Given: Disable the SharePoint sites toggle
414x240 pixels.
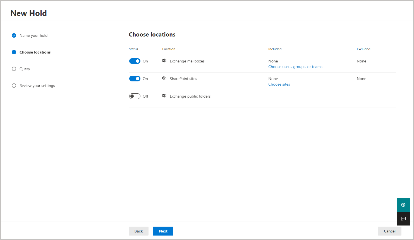Looking at the screenshot, I should 135,79.
